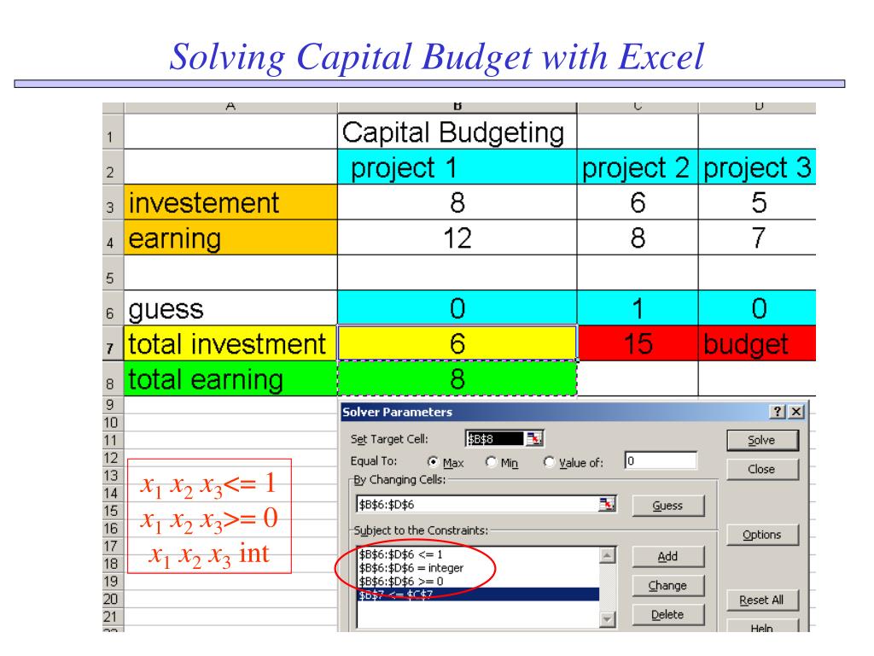Select column A header

[230, 107]
